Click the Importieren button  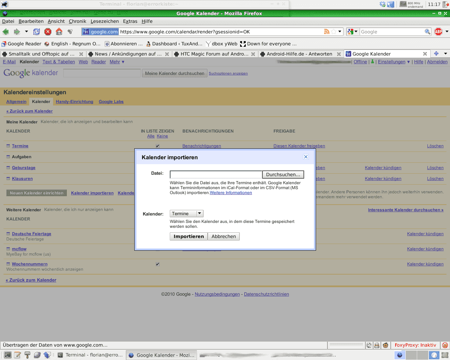(189, 236)
